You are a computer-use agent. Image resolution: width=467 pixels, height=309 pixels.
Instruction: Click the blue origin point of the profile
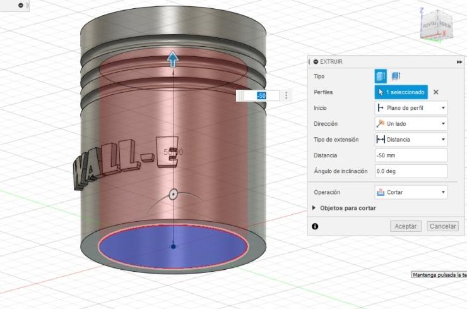pos(174,246)
